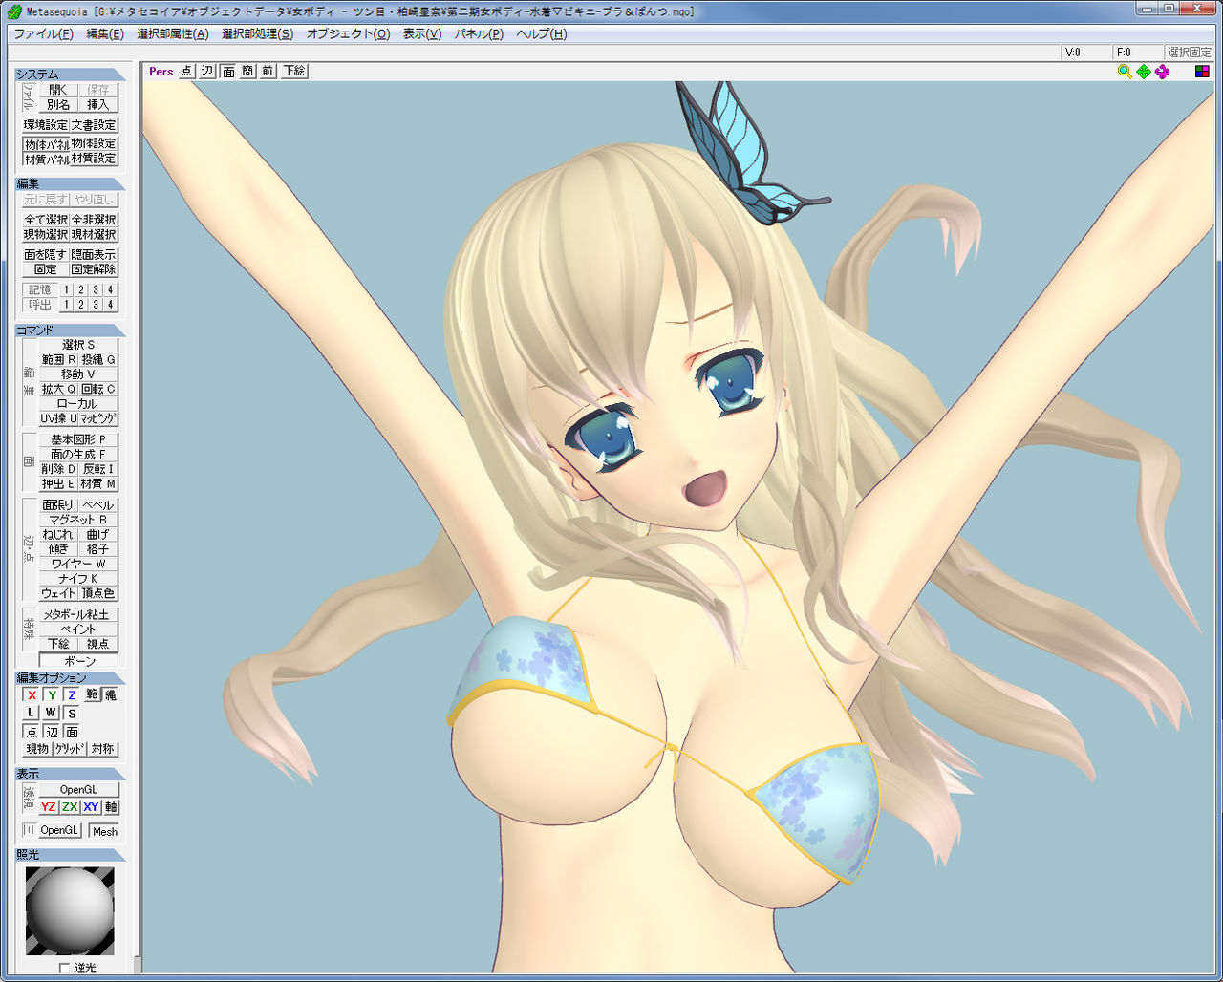The width and height of the screenshot is (1223, 982).
Task: Click recall slot 4 in 呼出 row
Action: pyautogui.click(x=111, y=305)
